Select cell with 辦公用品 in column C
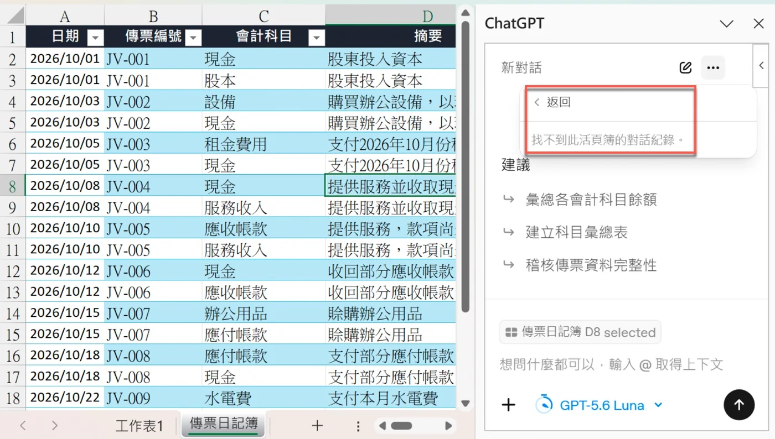Viewport: 775px width, 439px height. [263, 313]
